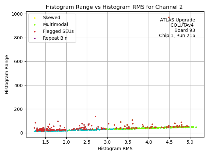Click the purple Repeat Bin legend marker

click(x=36, y=38)
